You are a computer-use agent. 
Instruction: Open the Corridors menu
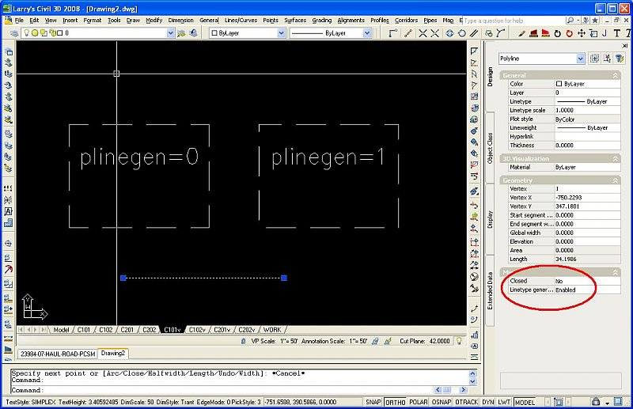(x=406, y=21)
